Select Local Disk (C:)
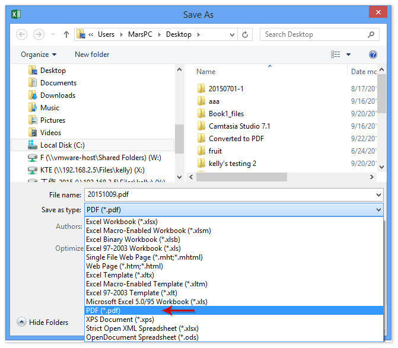The height and width of the screenshot is (348, 398). (x=93, y=145)
